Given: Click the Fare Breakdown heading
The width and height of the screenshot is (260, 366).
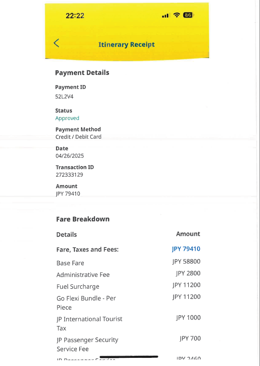Looking at the screenshot, I should tap(83, 219).
